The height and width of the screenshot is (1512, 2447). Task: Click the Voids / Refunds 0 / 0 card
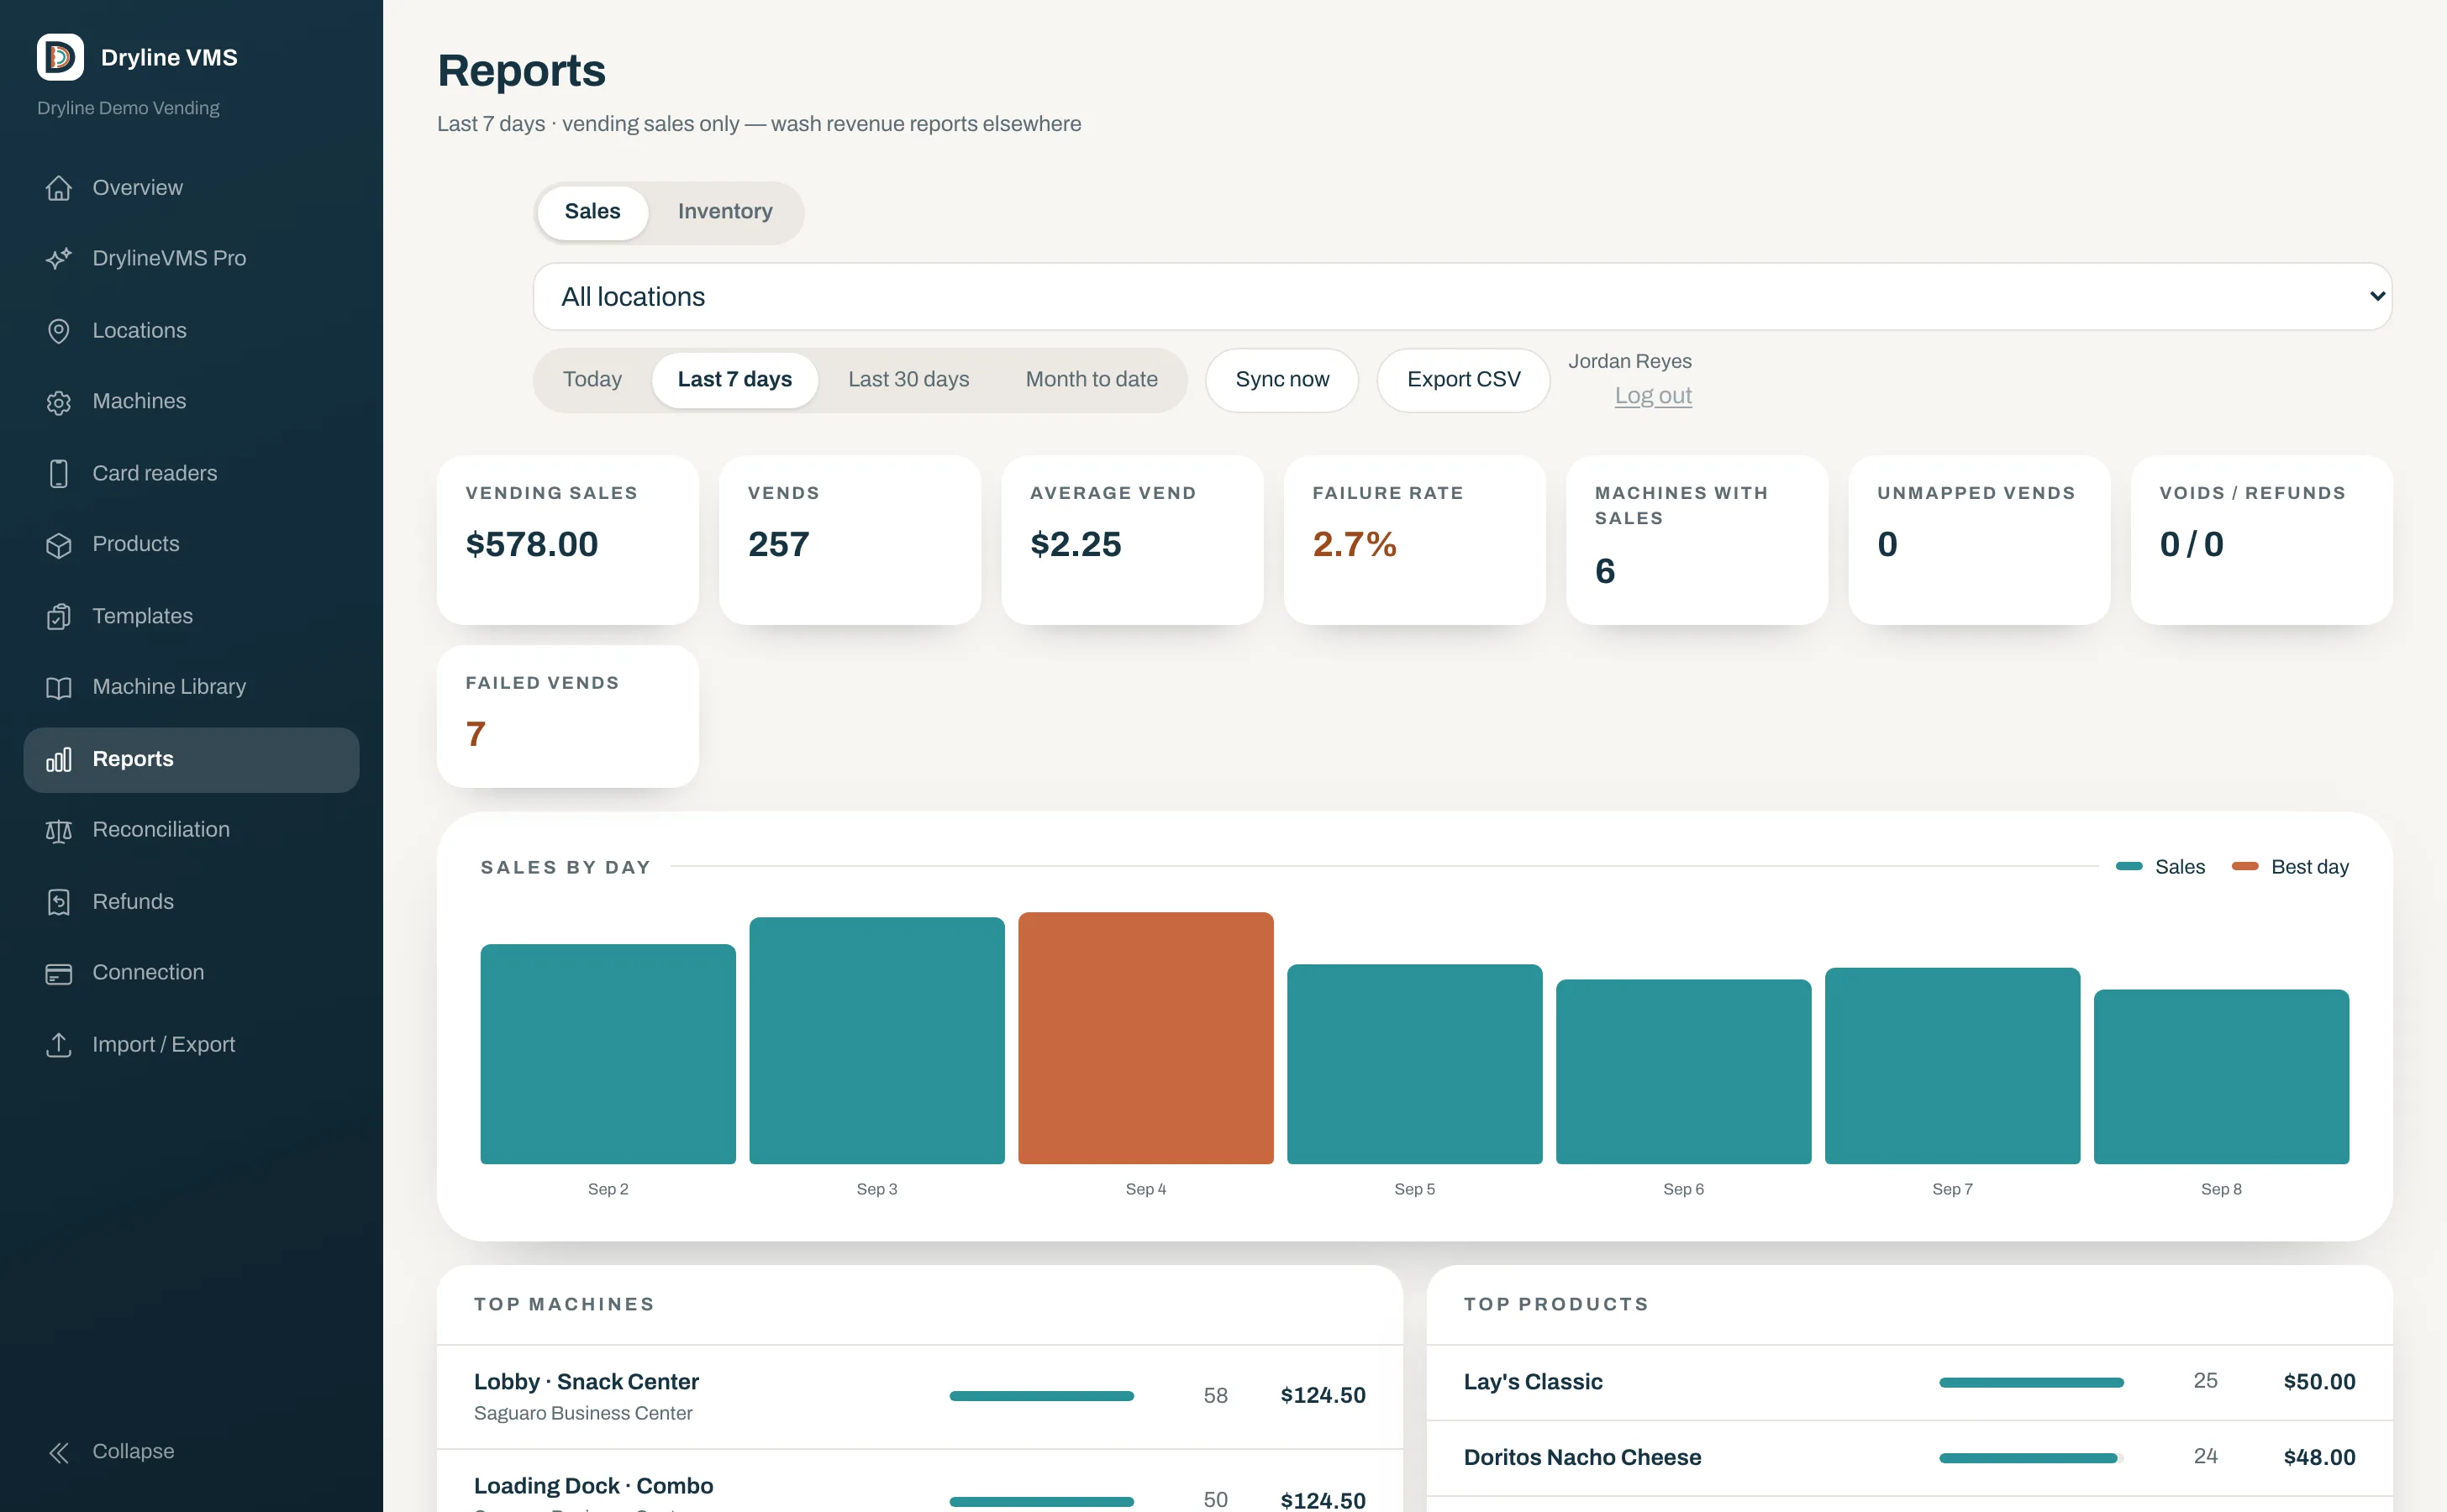(x=2261, y=540)
